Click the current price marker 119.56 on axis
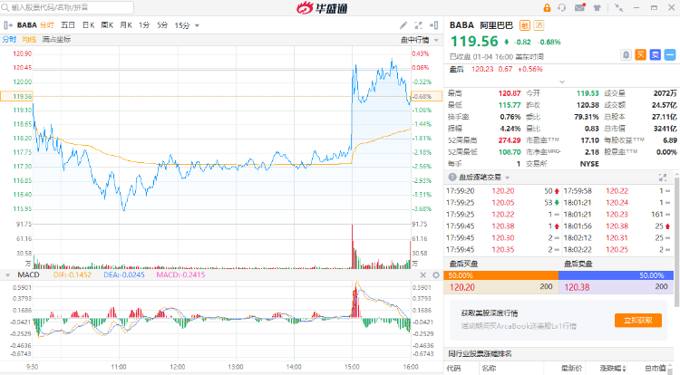This screenshot has height=375, width=680. click(17, 96)
